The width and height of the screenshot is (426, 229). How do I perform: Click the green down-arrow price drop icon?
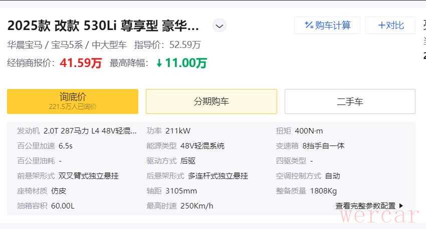[x=159, y=63]
